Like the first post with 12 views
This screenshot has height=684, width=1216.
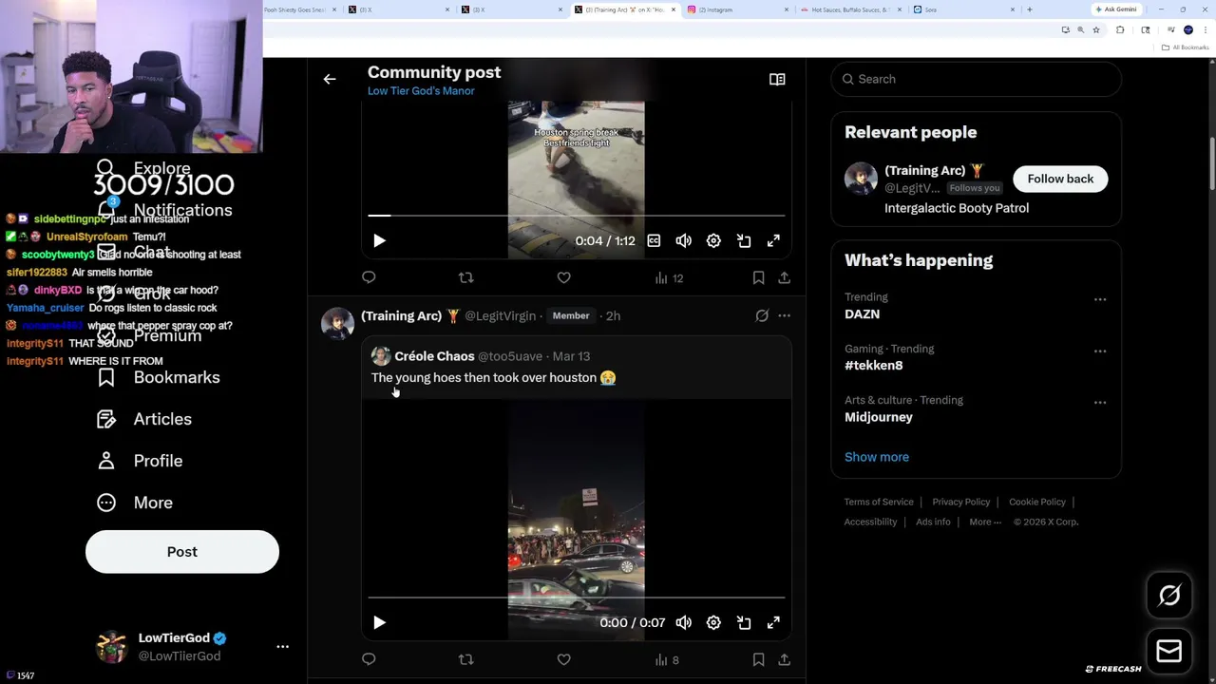[x=563, y=277]
